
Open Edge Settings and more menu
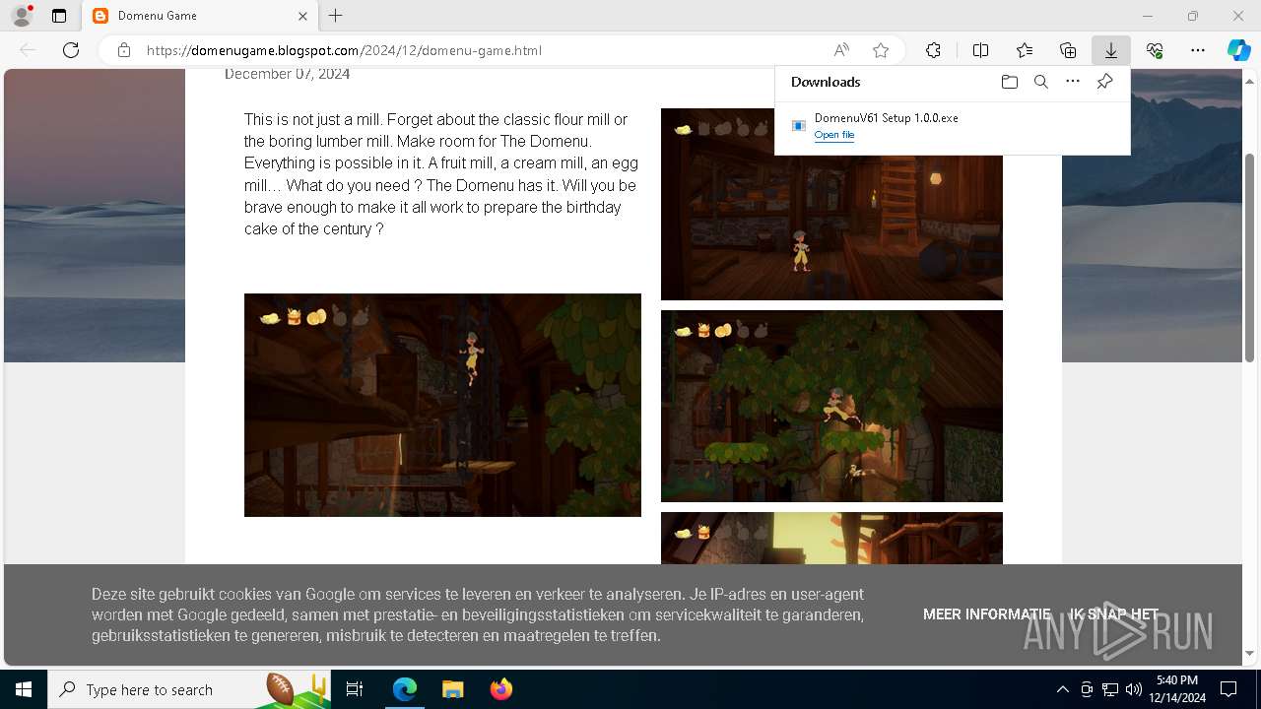pyautogui.click(x=1198, y=50)
